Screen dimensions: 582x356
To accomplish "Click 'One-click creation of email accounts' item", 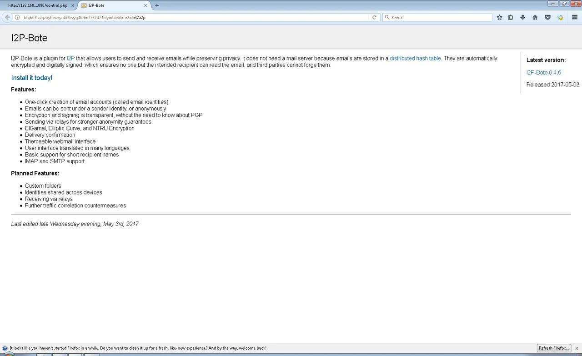I will click(x=96, y=102).
